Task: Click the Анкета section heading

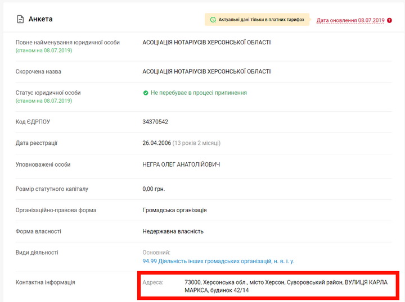Action: click(40, 19)
